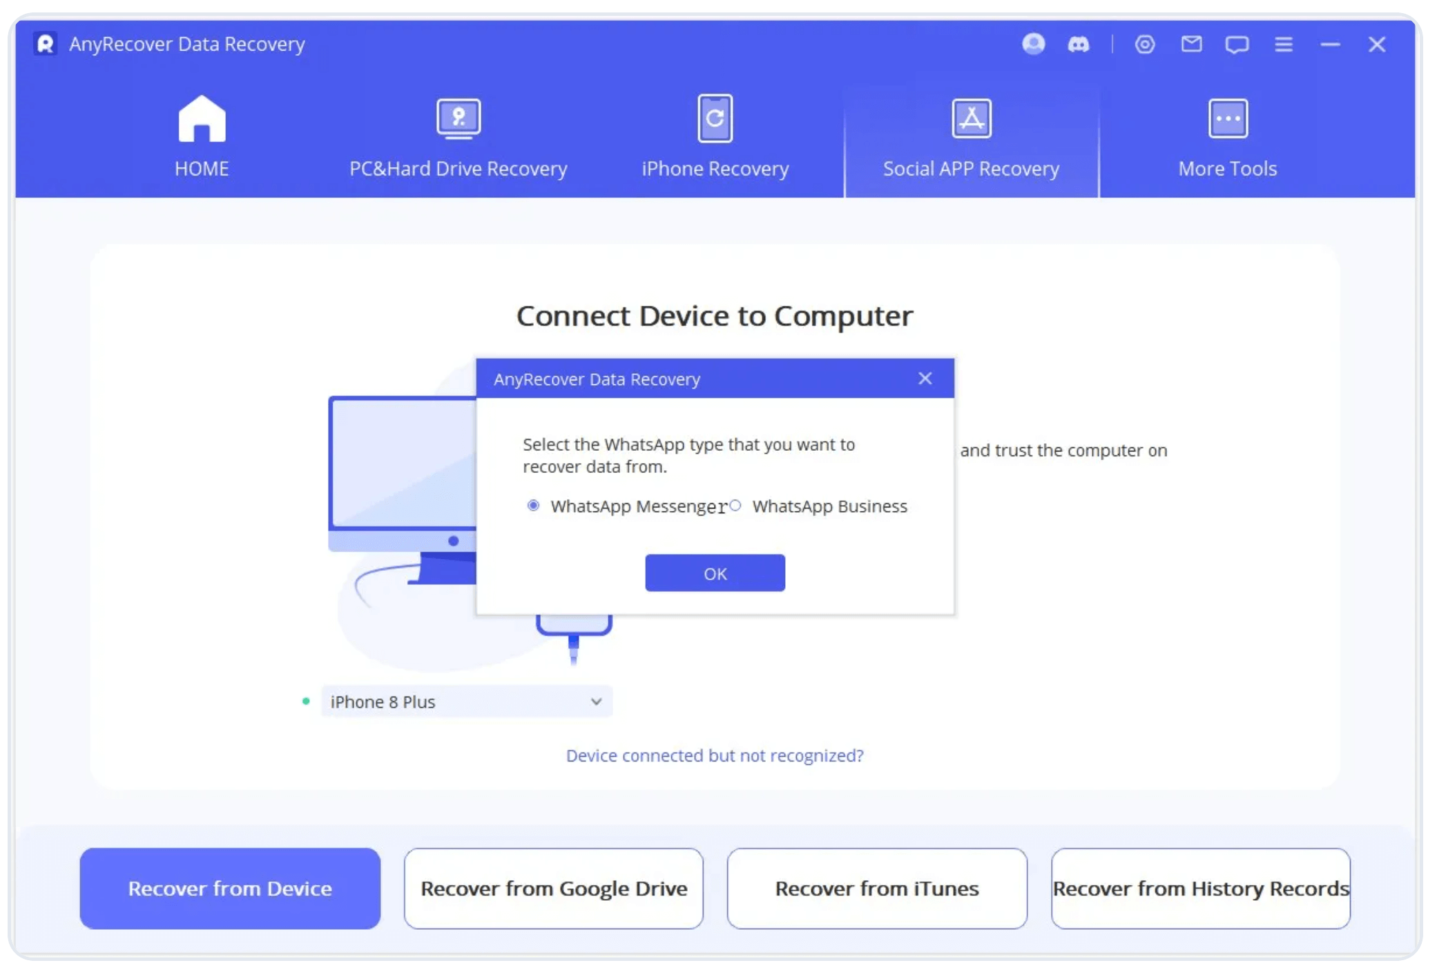This screenshot has width=1437, height=974.
Task: Open the user account profile icon
Action: pyautogui.click(x=1033, y=44)
